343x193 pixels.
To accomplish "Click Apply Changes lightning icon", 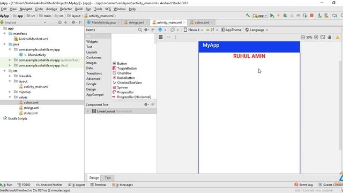I will click(x=279, y=16).
